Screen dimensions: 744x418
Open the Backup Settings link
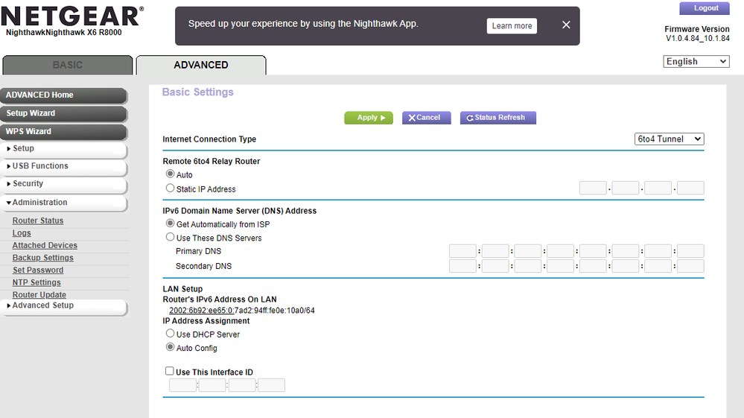coord(42,258)
